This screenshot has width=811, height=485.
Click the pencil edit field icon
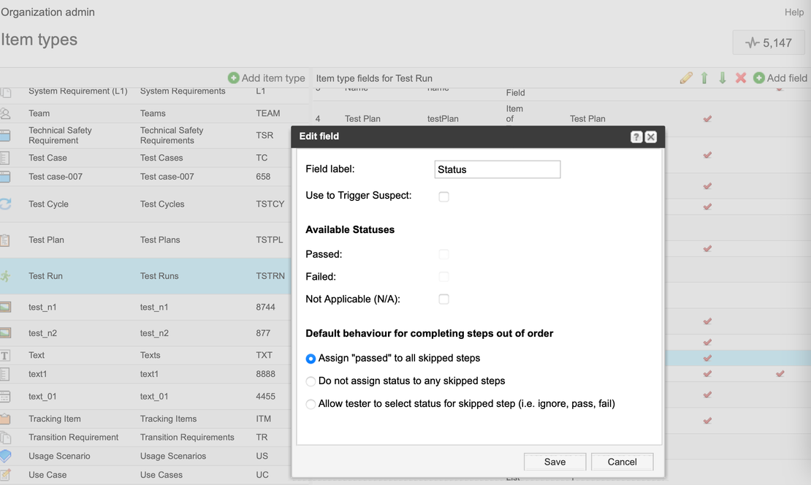click(685, 78)
